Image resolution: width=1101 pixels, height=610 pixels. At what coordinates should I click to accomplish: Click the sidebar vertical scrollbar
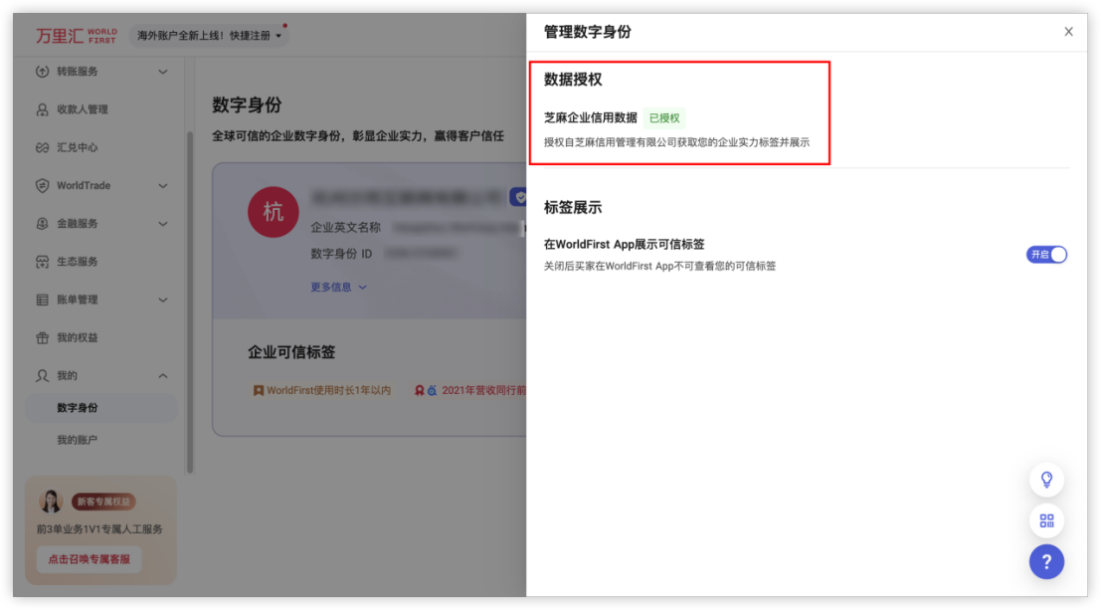point(190,303)
